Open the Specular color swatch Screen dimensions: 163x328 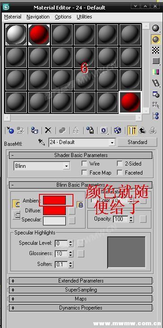click(x=54, y=220)
